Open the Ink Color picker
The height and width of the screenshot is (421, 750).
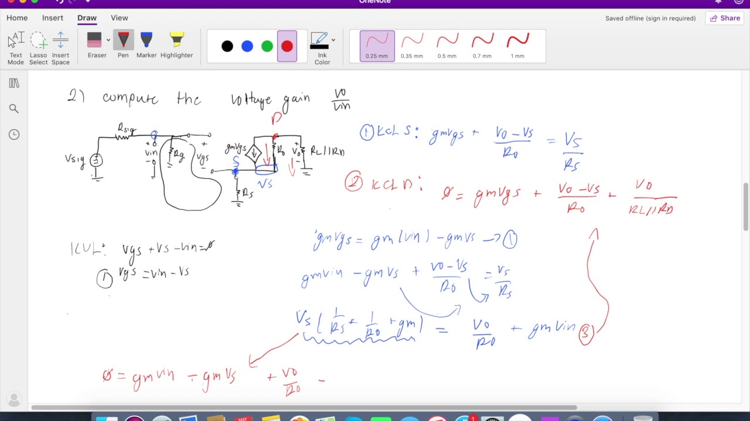coord(320,48)
